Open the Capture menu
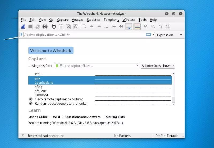The width and height of the screenshot is (214, 148). [63, 20]
